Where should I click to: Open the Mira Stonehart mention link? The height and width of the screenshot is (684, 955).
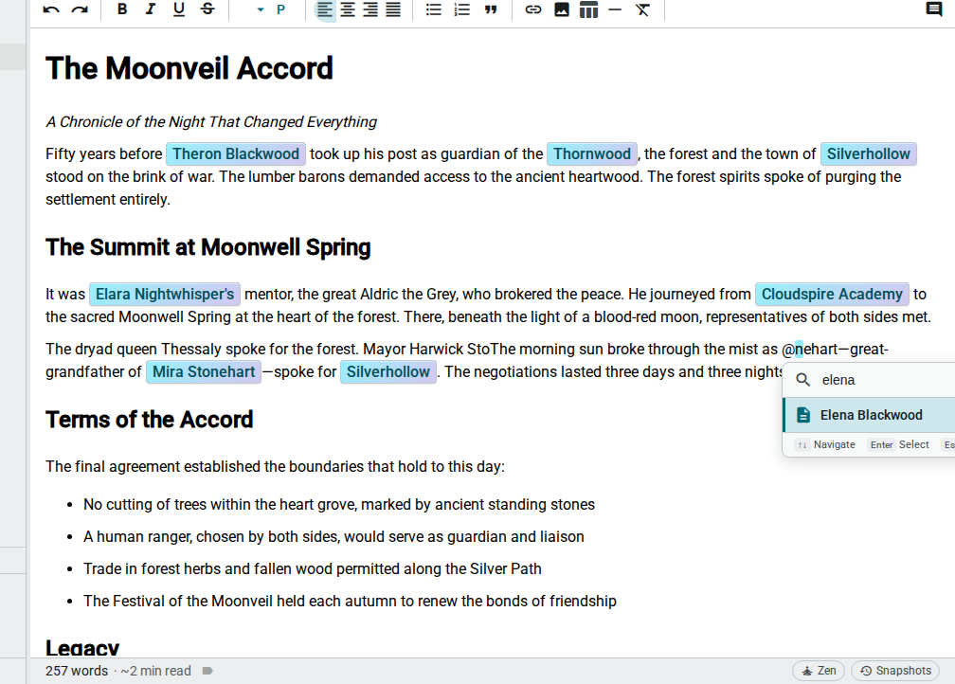pos(204,371)
